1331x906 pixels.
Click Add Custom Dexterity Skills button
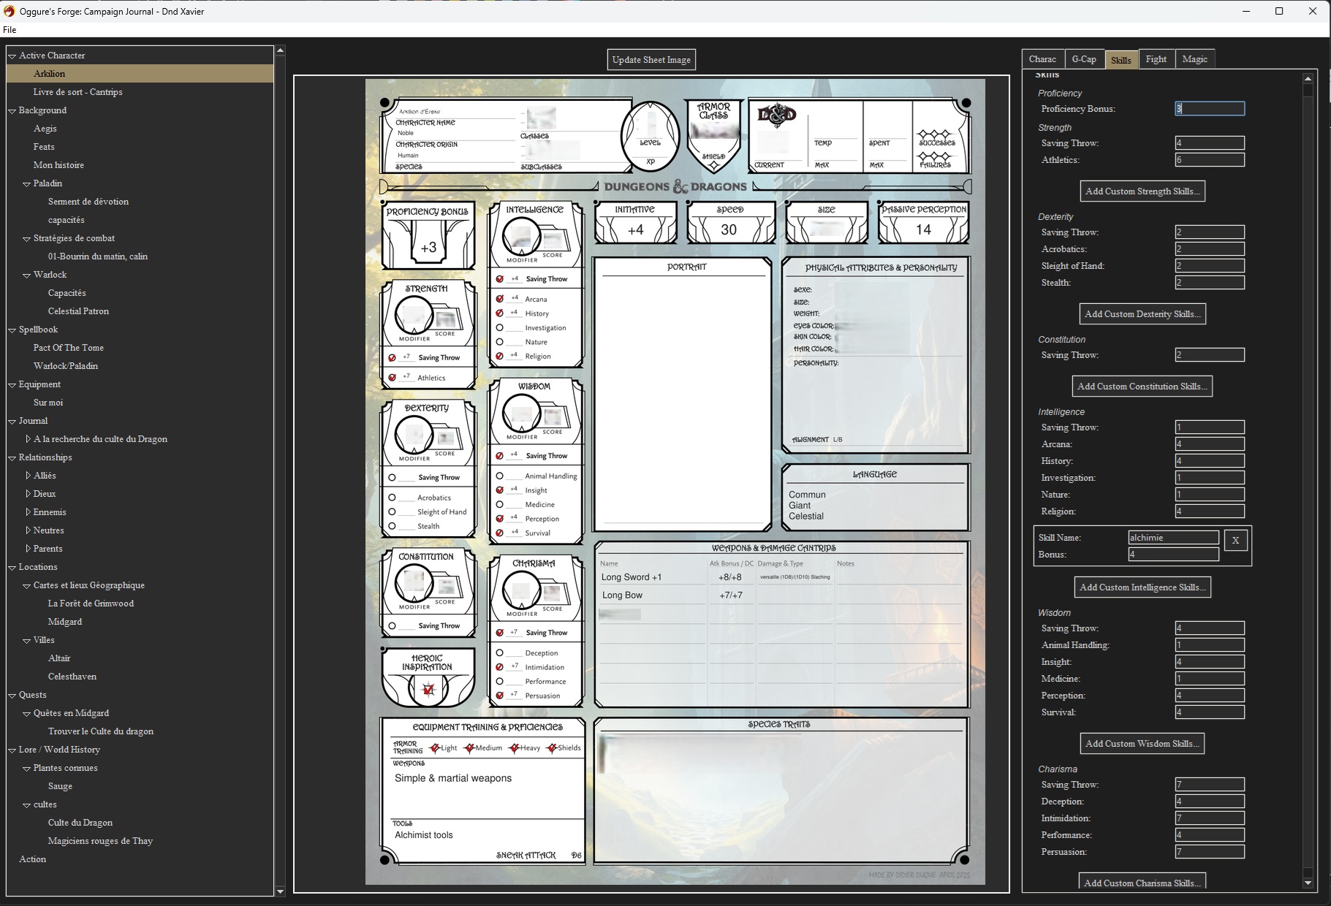(x=1142, y=314)
